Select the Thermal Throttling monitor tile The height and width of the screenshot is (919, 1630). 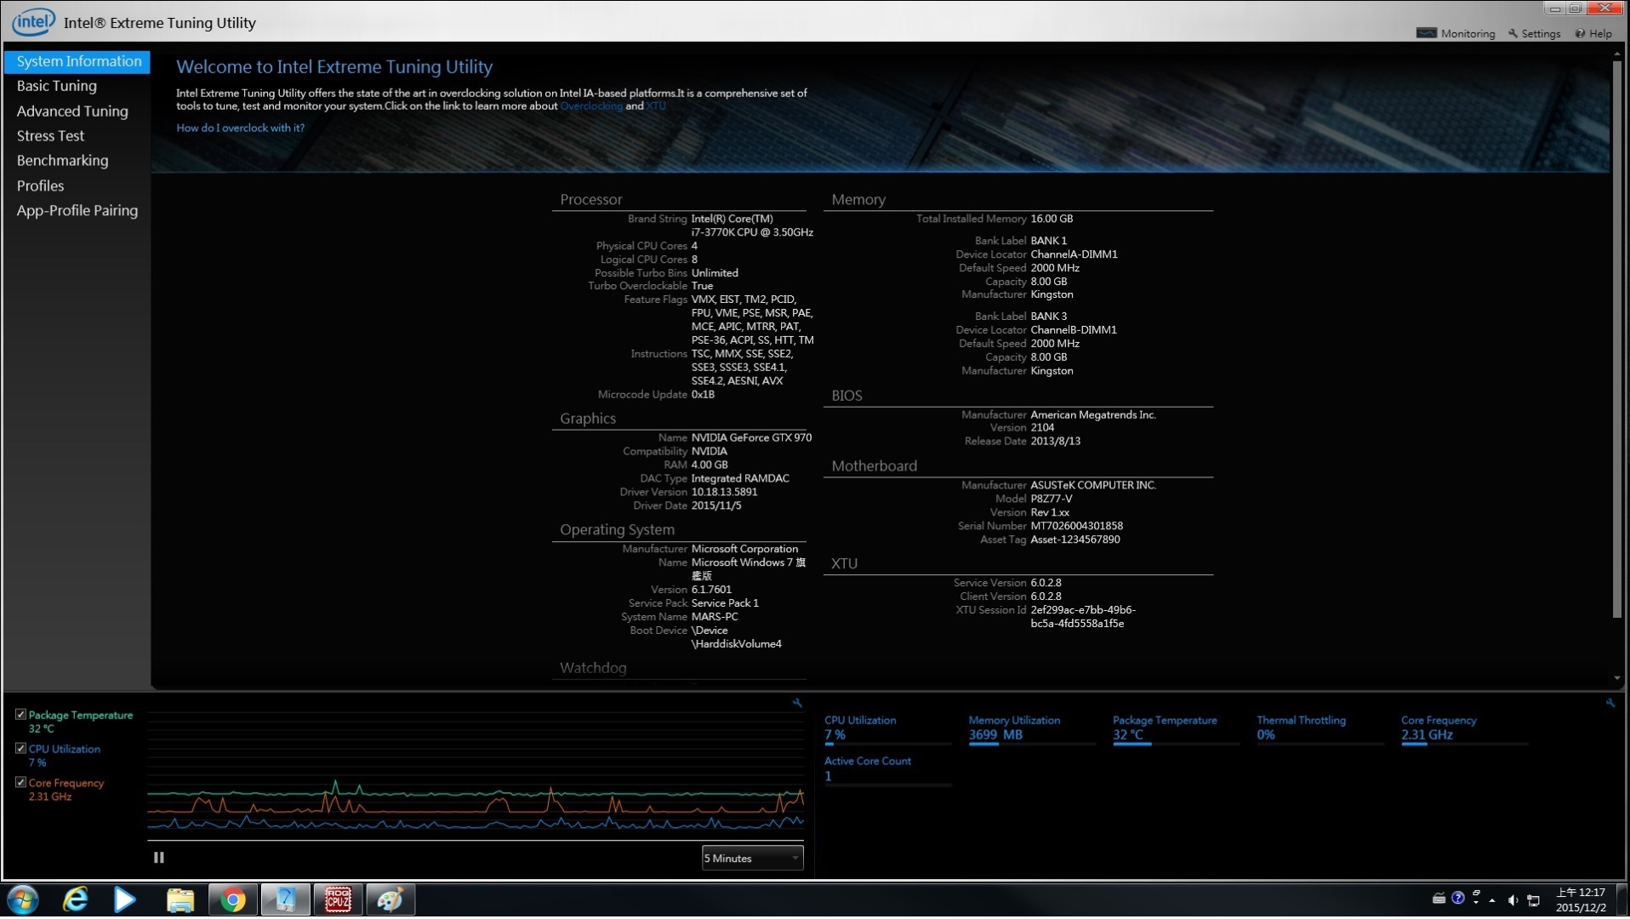click(1320, 728)
